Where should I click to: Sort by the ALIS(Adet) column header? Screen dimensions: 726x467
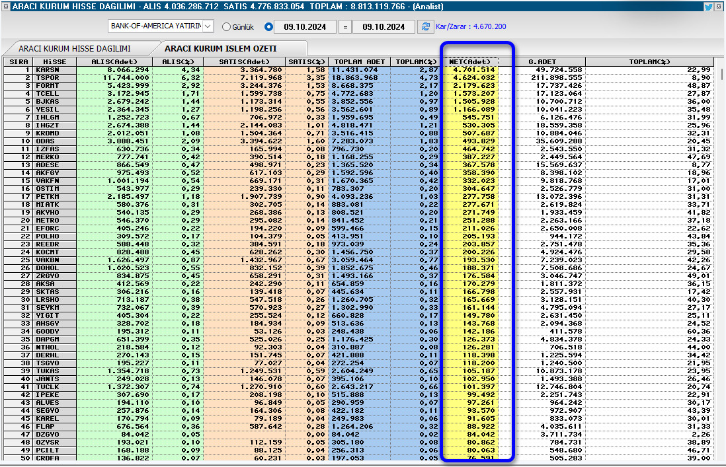click(113, 62)
